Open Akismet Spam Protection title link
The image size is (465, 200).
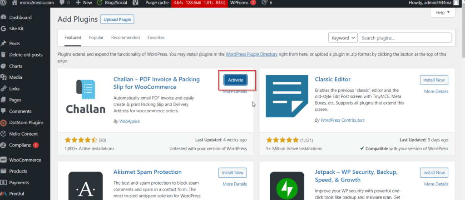[148, 172]
